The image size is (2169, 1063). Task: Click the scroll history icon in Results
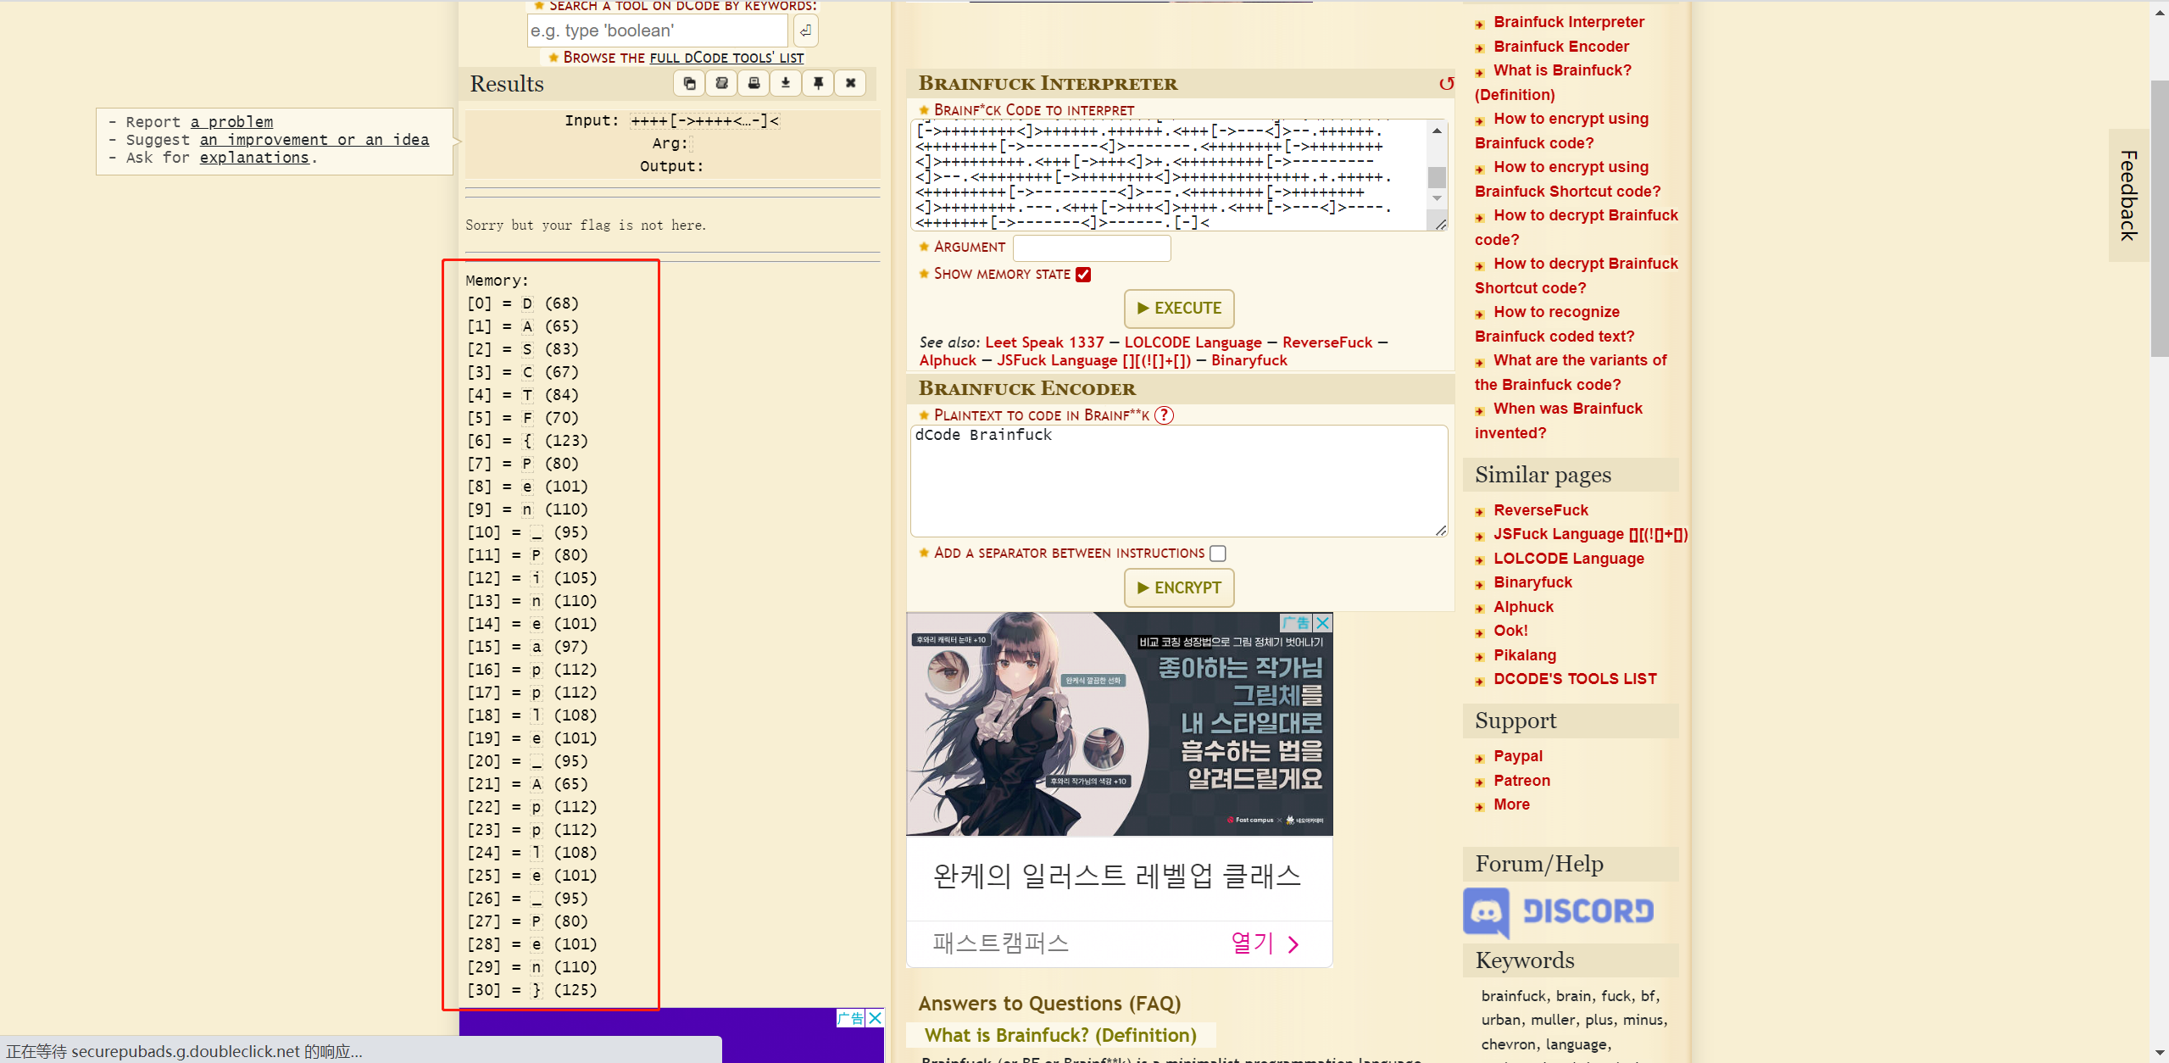[x=721, y=83]
